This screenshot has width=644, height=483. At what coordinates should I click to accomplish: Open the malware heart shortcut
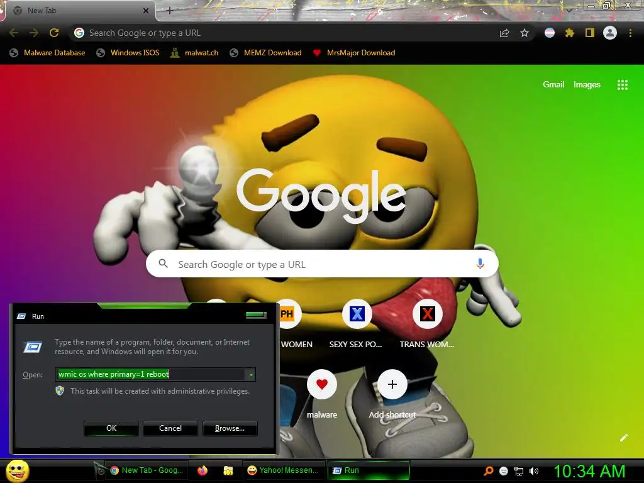(x=322, y=384)
